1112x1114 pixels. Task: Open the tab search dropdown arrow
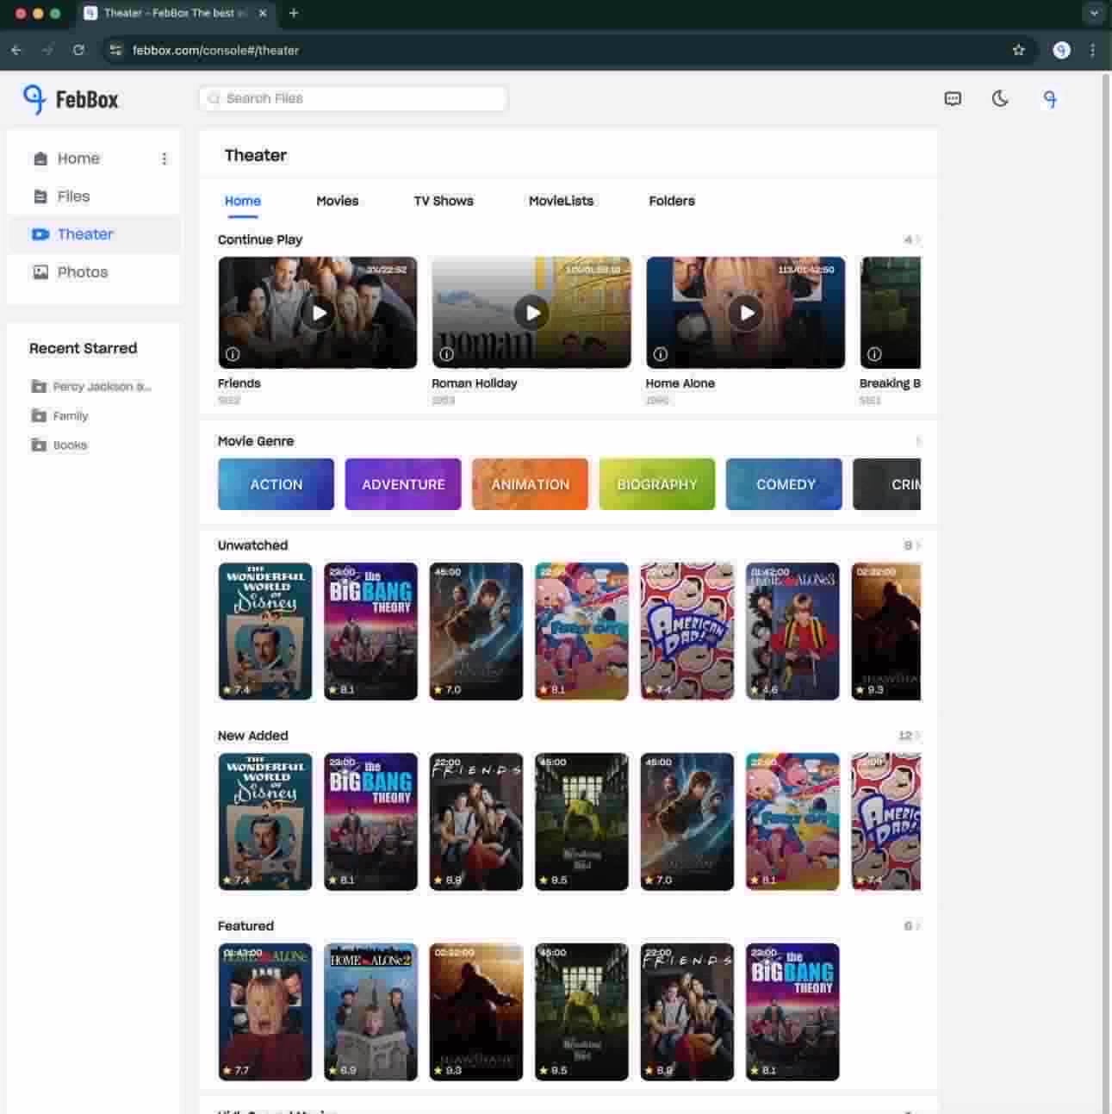(x=1094, y=13)
